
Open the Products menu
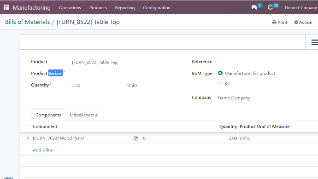pos(98,8)
